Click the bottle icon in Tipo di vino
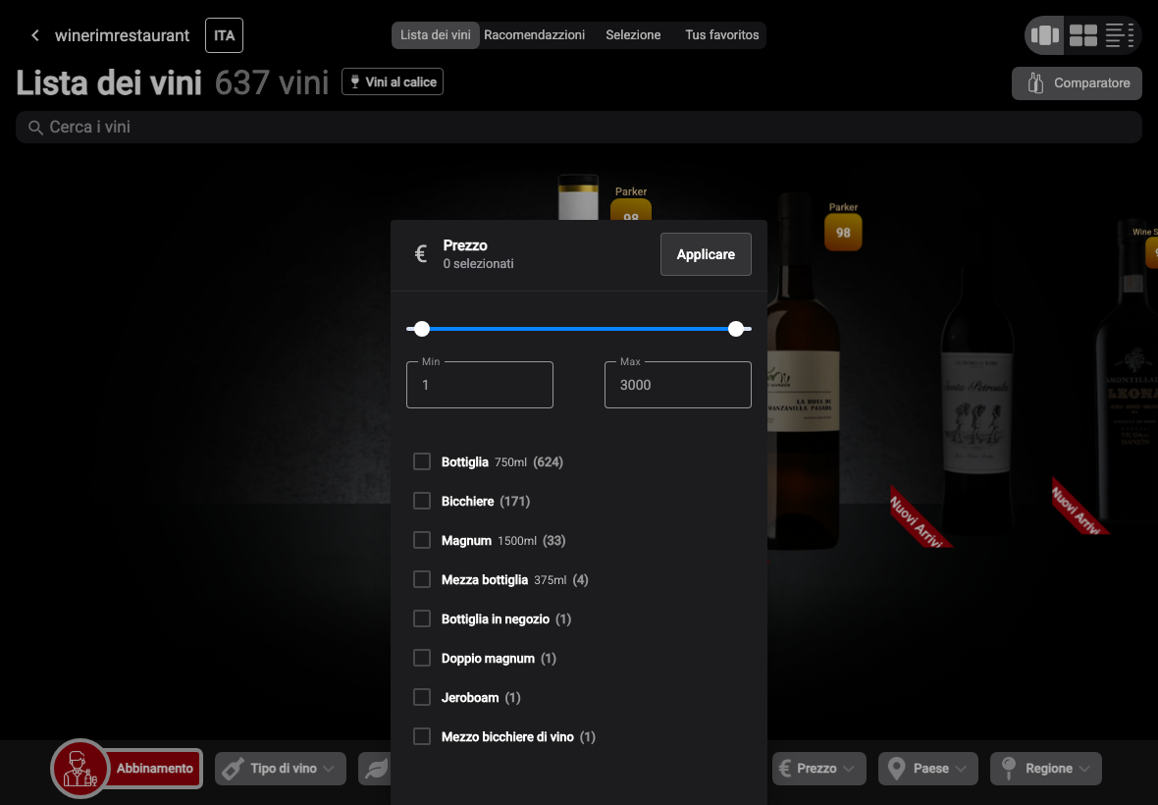The image size is (1158, 805). tap(233, 769)
